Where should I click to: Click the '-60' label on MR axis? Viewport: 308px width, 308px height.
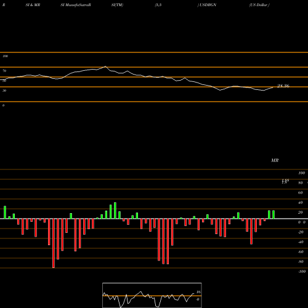301,252
